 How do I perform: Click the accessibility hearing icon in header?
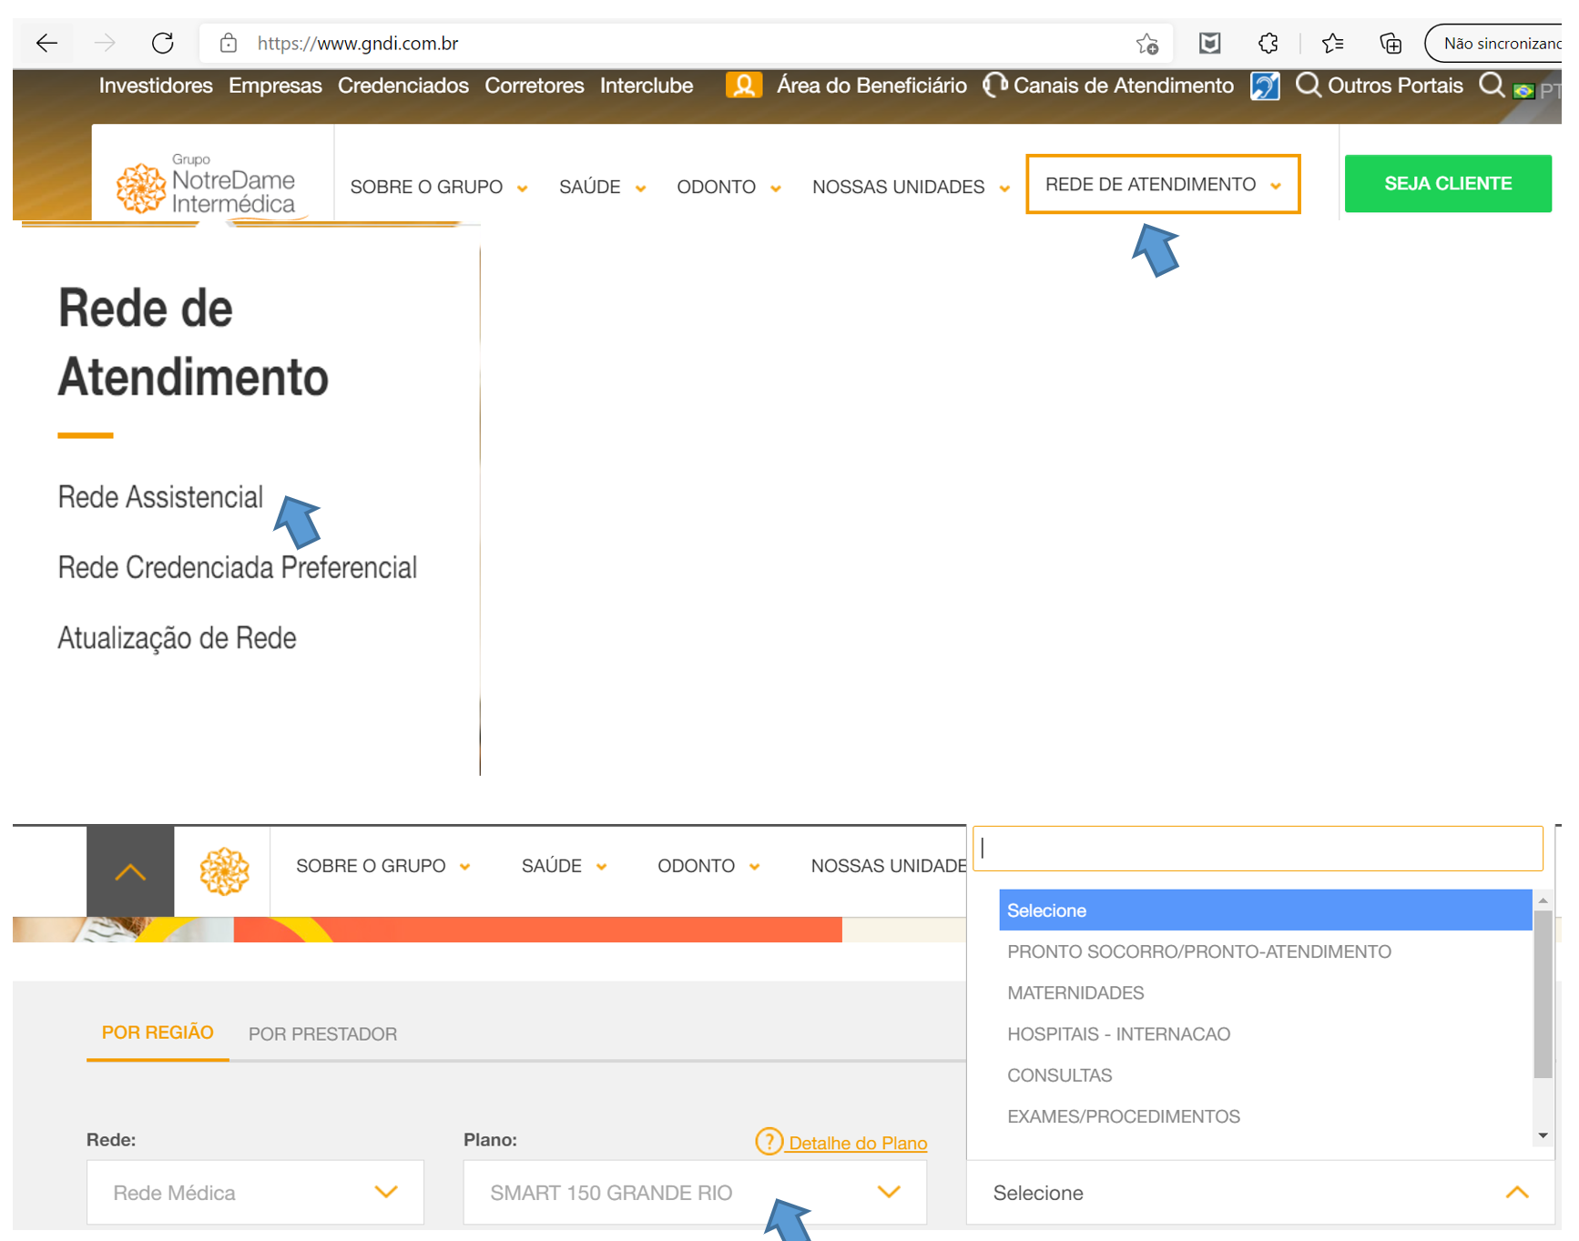point(1264,86)
